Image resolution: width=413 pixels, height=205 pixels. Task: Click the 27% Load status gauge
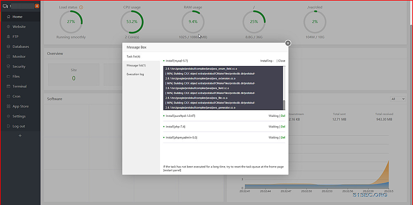(x=71, y=22)
